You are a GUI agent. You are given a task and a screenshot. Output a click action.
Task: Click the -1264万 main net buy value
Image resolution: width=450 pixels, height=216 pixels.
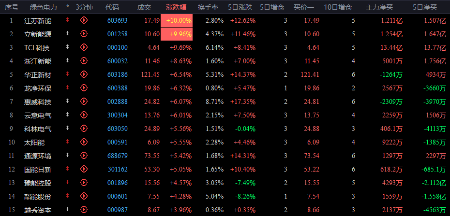click(391, 75)
